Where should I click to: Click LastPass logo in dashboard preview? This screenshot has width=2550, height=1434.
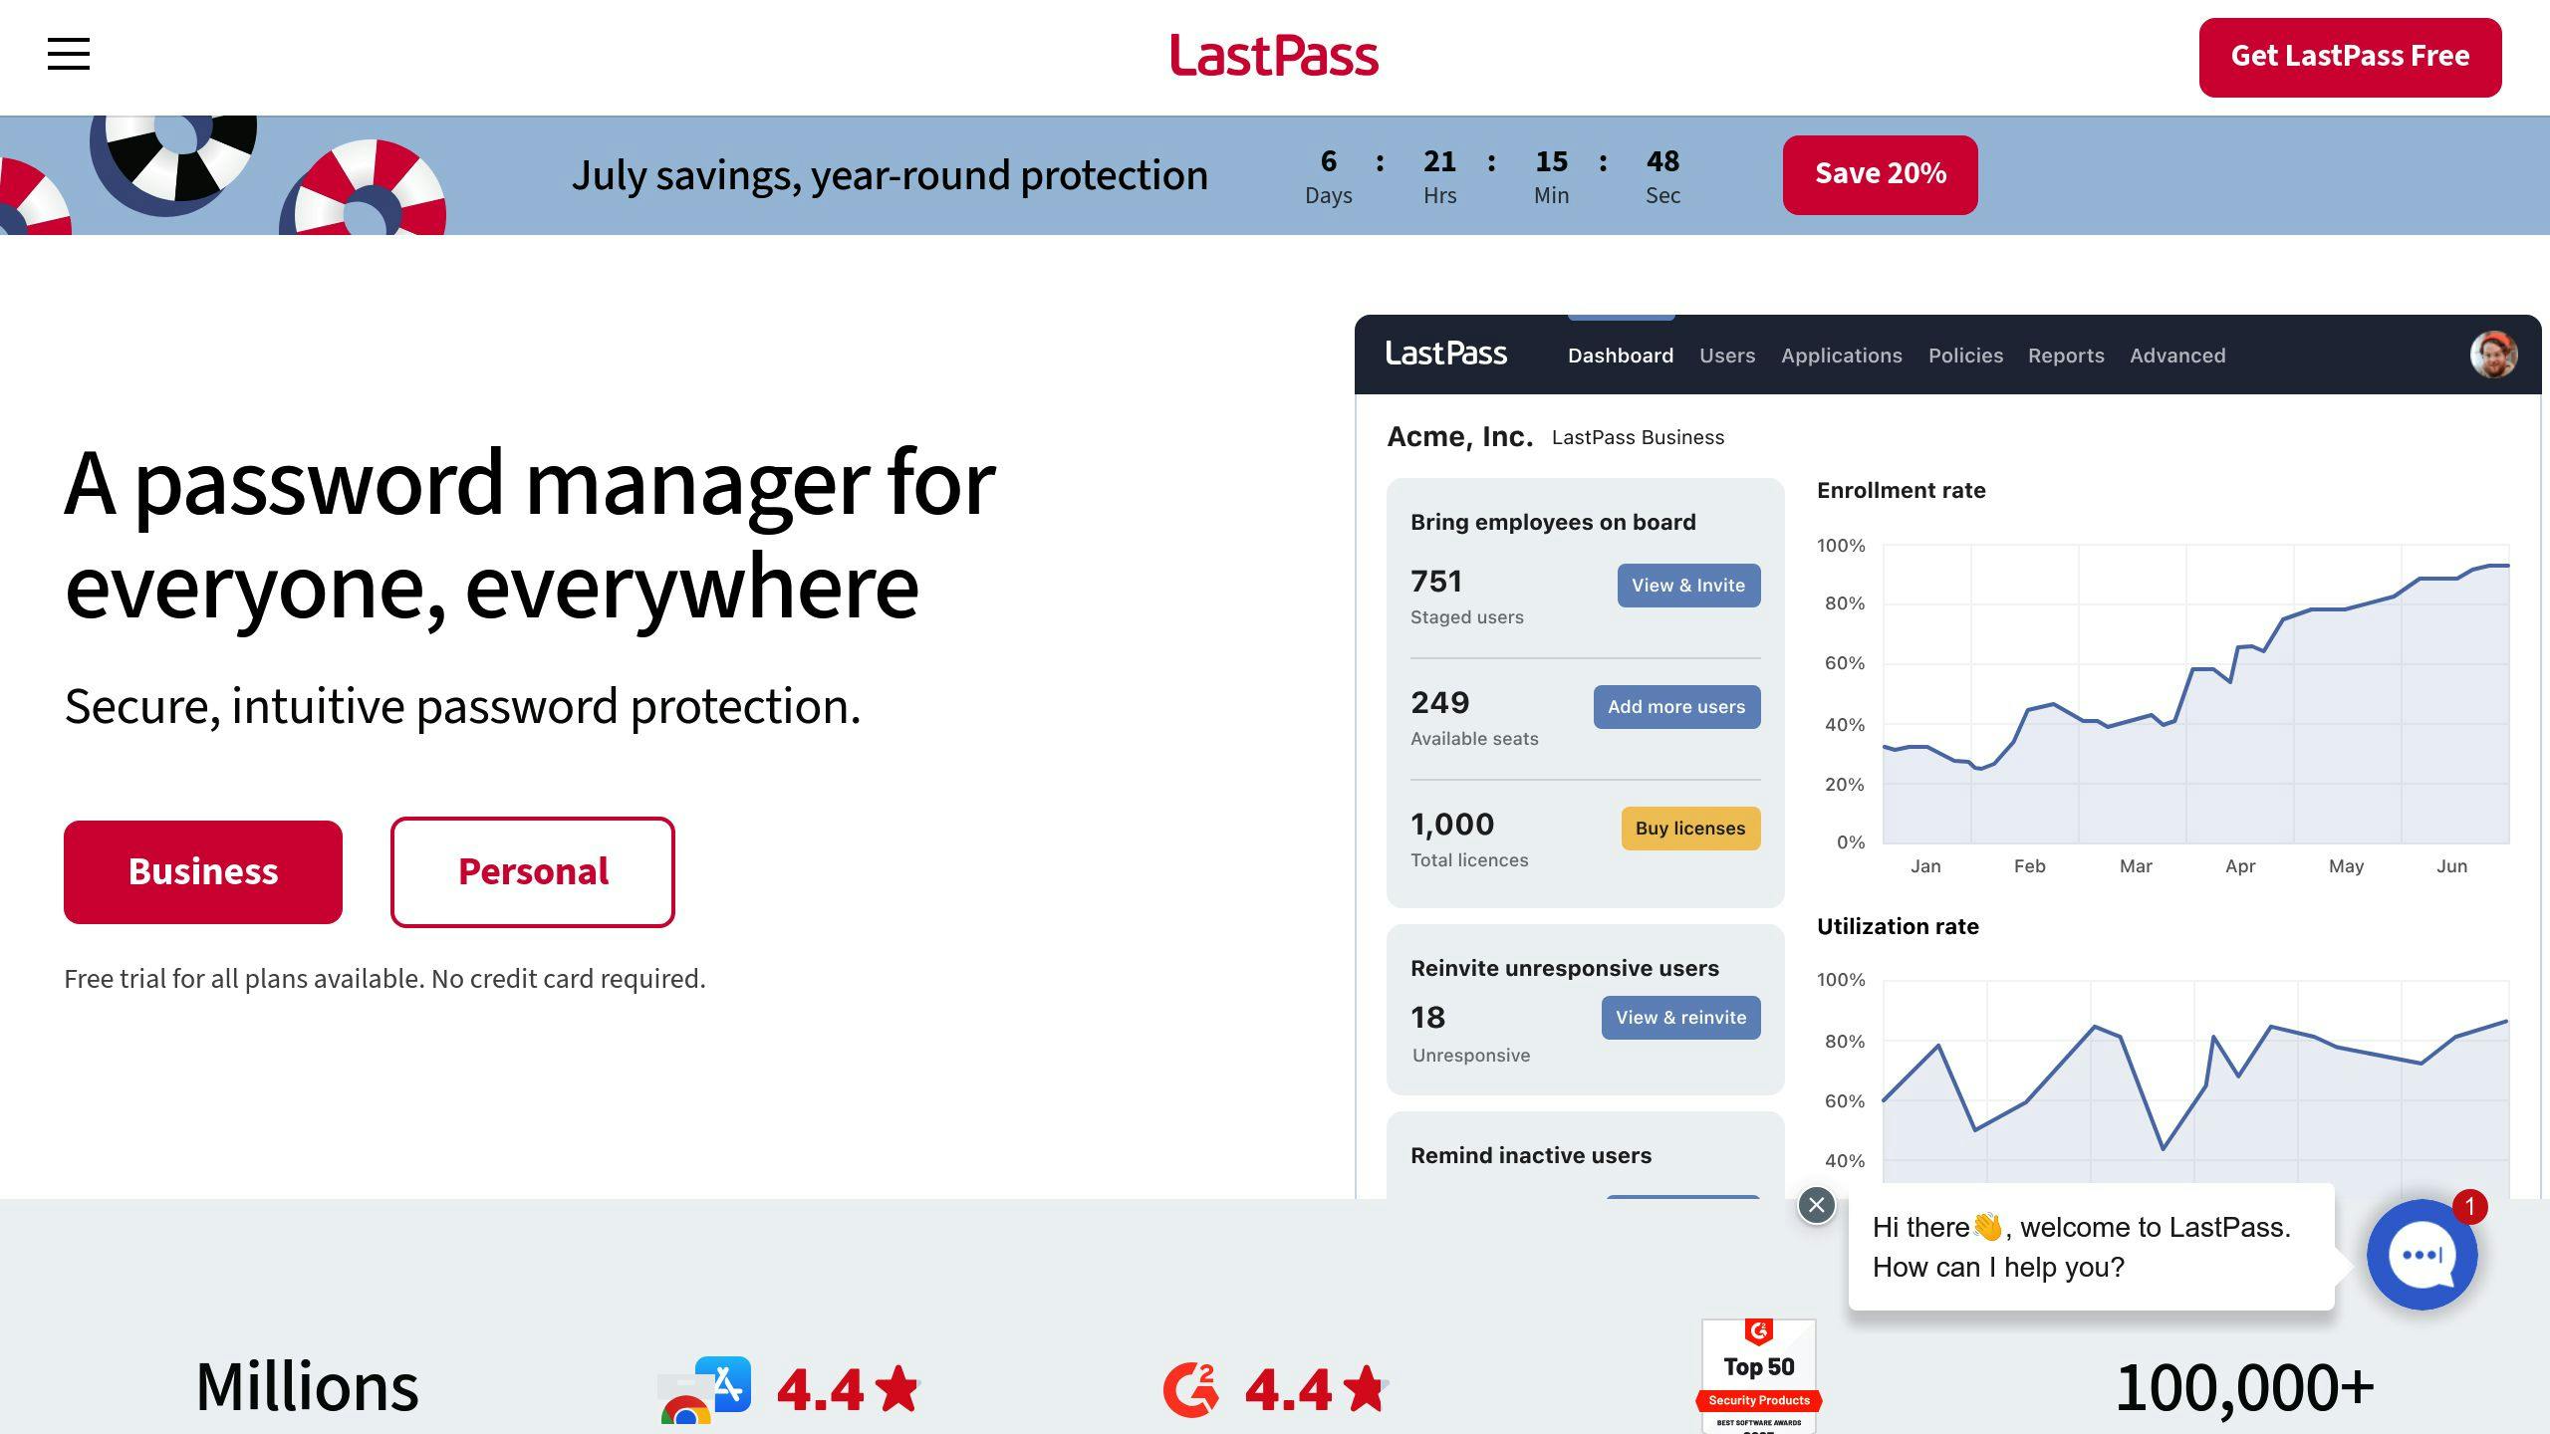pos(1446,354)
